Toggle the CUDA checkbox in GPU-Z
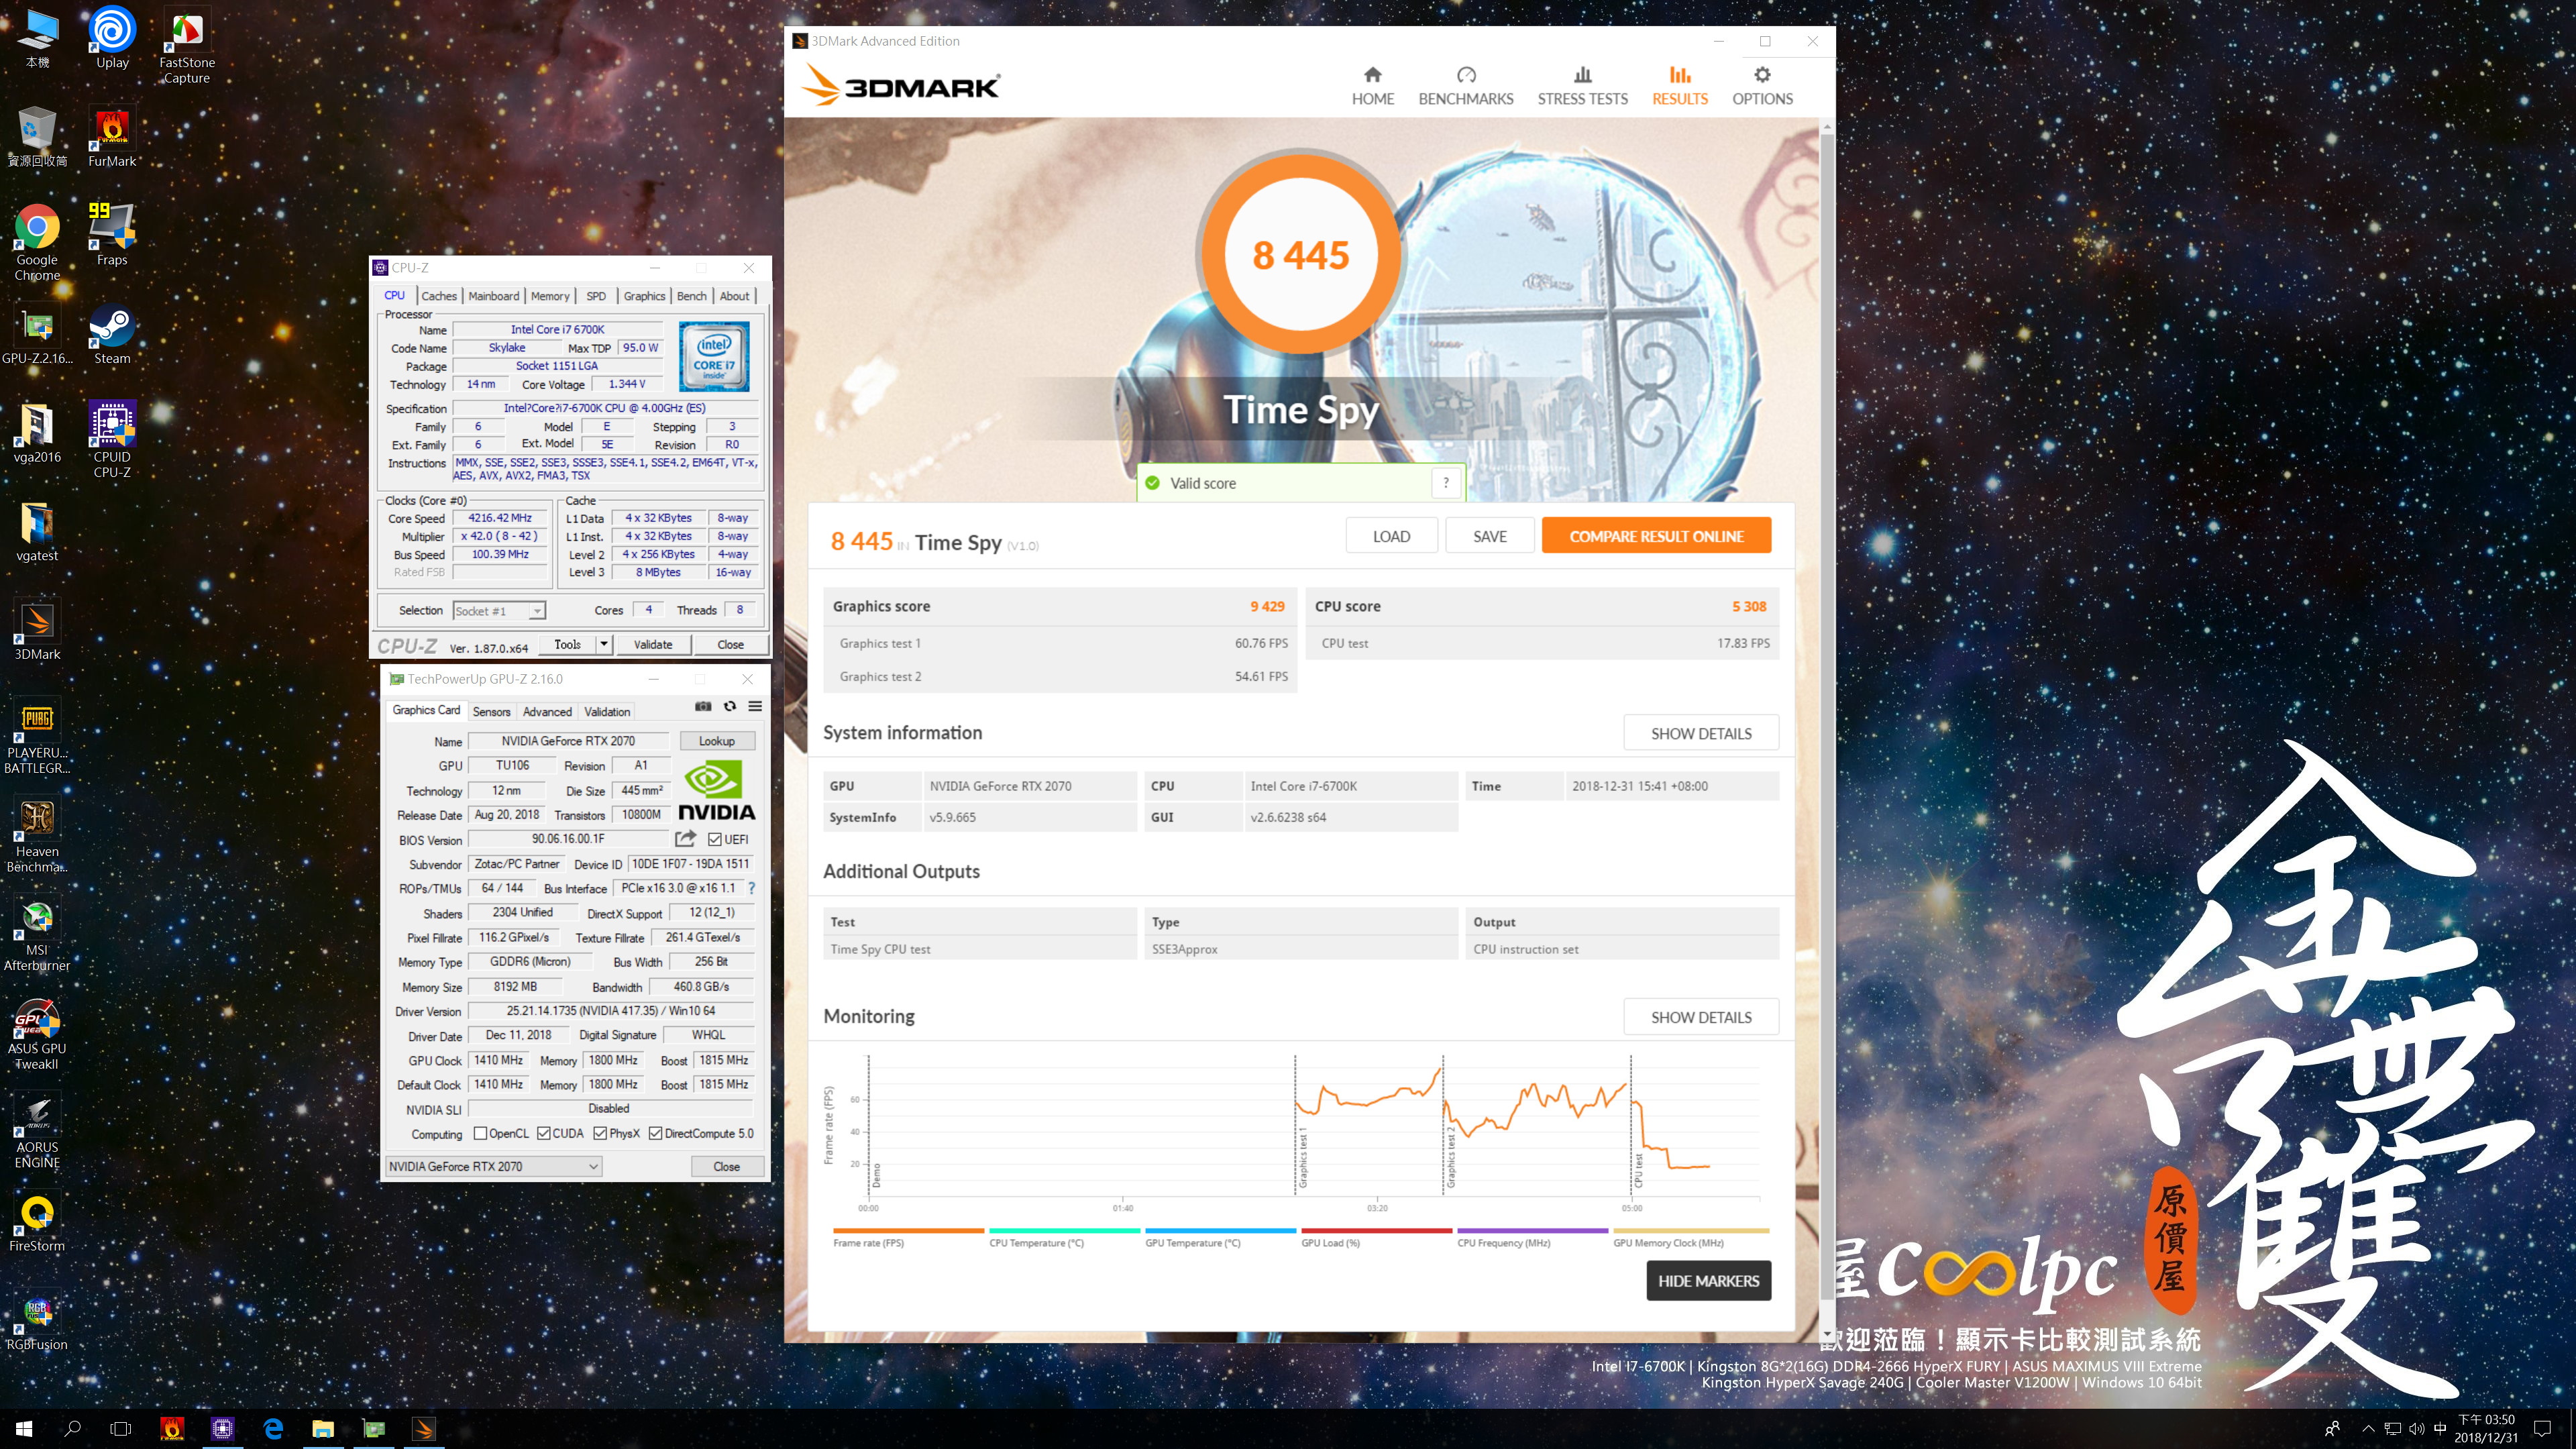2576x1449 pixels. click(x=544, y=1133)
